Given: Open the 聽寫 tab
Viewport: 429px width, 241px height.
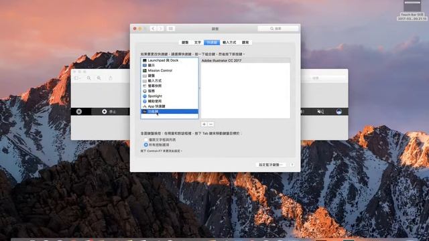Looking at the screenshot, I should [x=245, y=42].
